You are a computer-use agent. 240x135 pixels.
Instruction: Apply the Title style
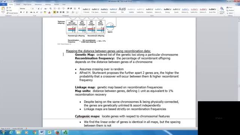pos(122,10)
